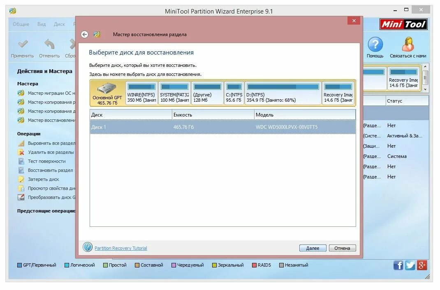
Task: Click the MiniTool logo
Action: (x=403, y=24)
